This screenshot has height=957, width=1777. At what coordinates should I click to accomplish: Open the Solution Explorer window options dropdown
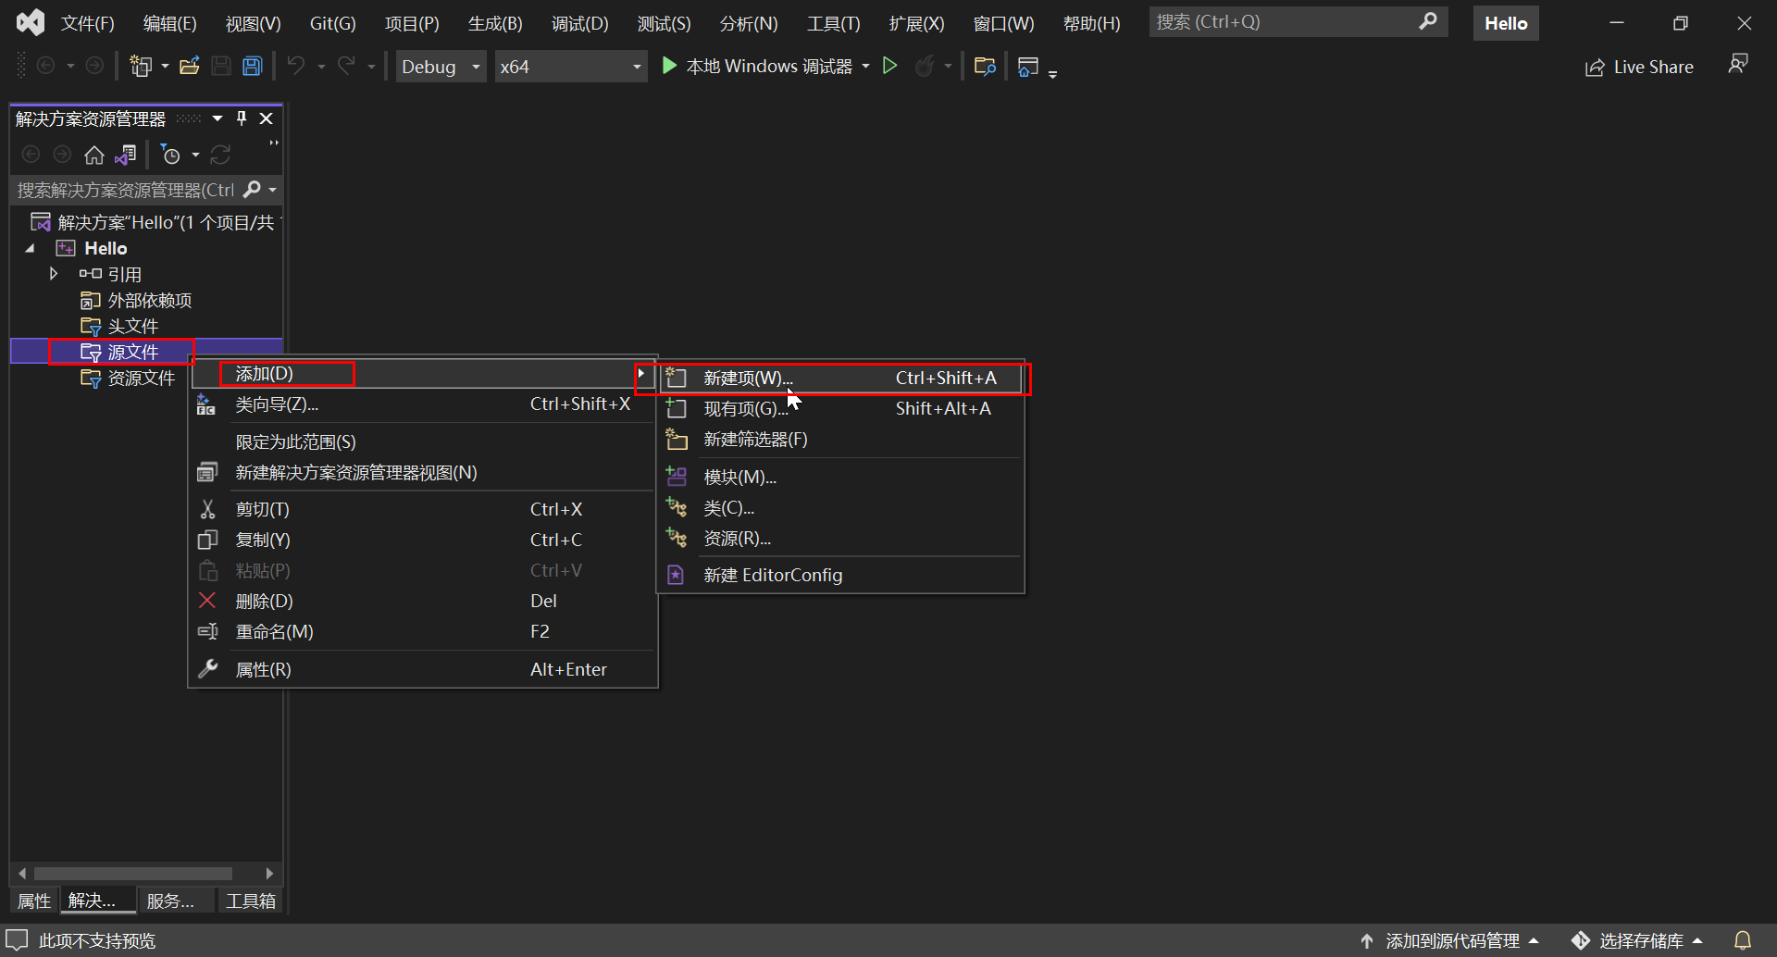pos(217,118)
